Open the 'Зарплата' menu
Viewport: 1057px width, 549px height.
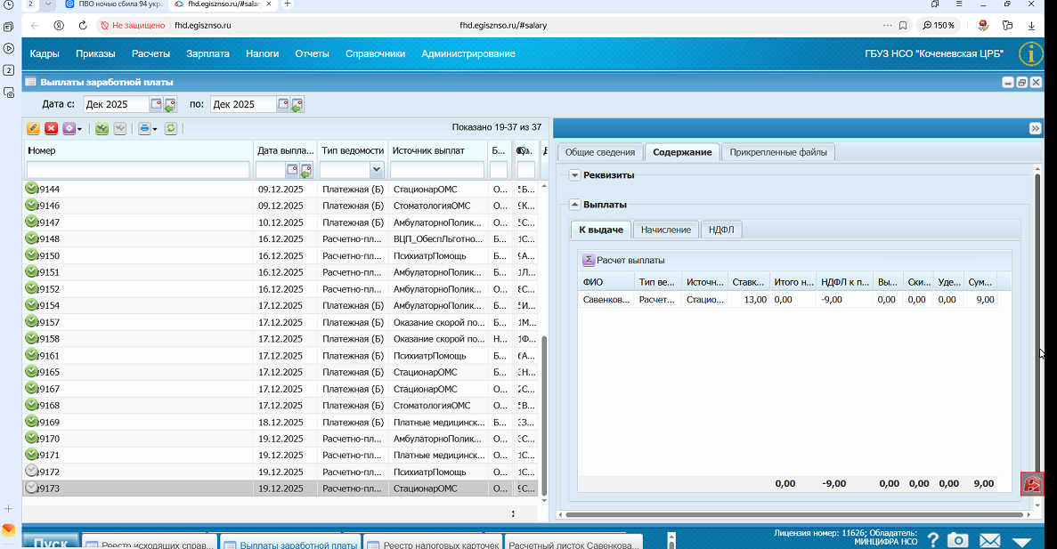207,54
